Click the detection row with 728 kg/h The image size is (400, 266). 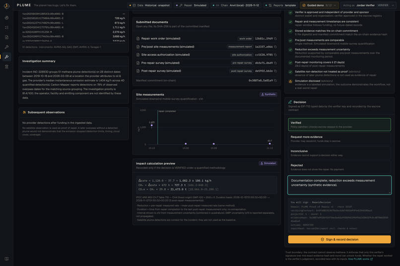pos(74,18)
